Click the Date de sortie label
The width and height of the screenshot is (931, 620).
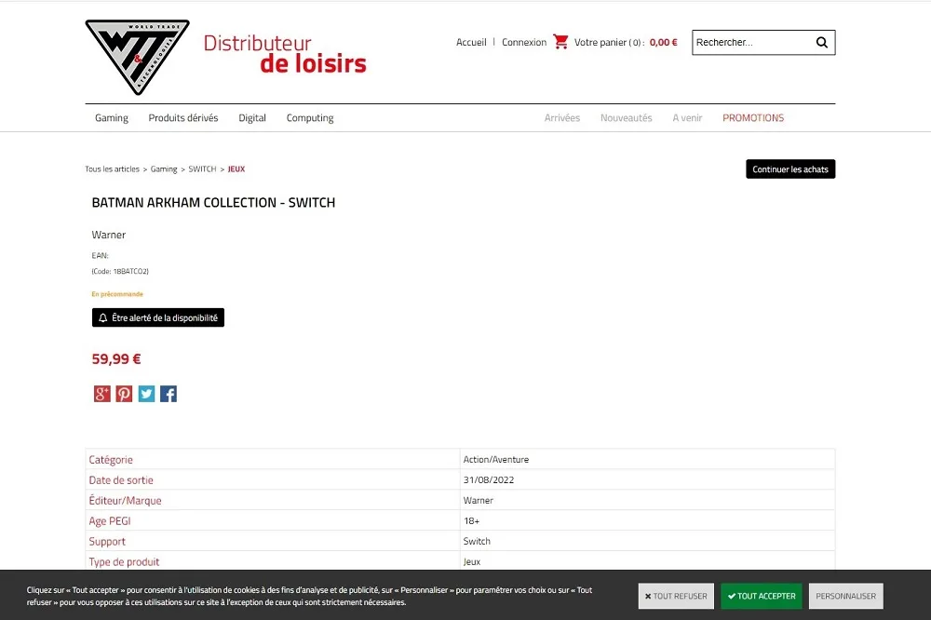click(121, 479)
